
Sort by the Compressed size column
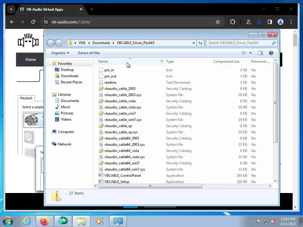[x=226, y=61]
